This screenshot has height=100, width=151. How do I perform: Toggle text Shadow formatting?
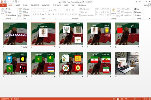point(41,14)
